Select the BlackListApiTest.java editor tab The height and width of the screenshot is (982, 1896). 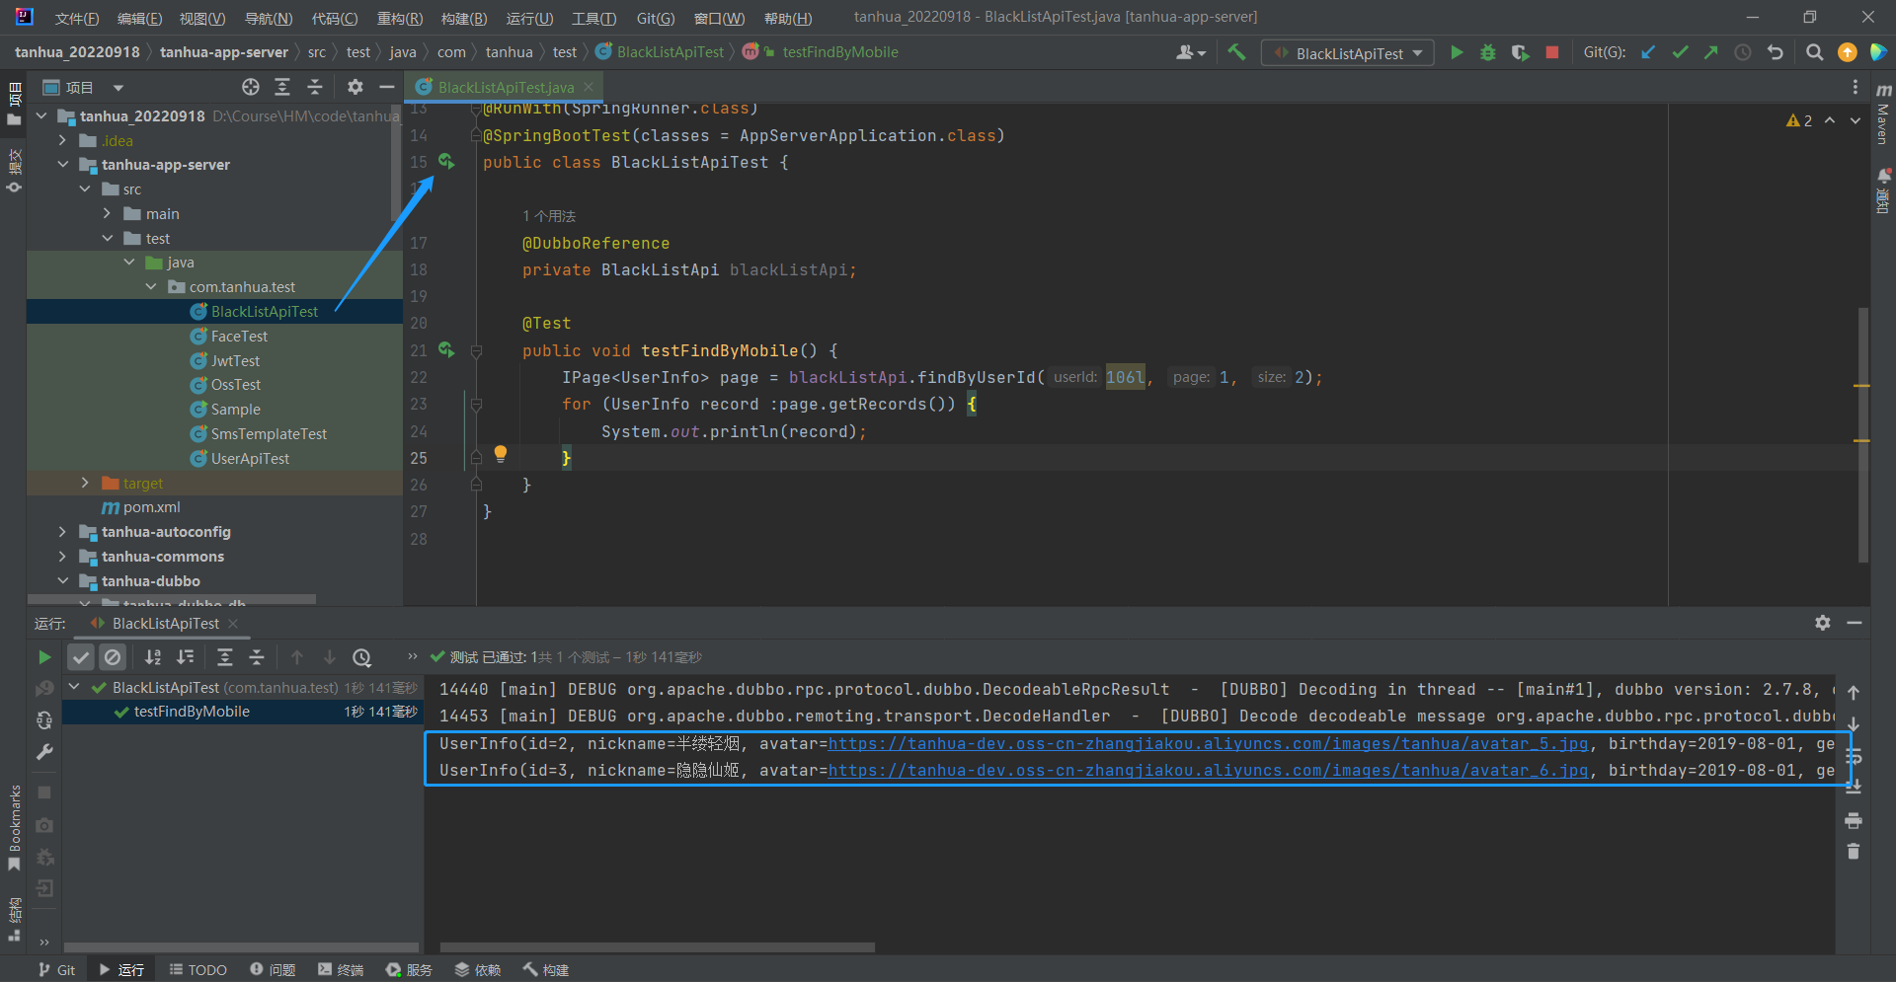(505, 88)
